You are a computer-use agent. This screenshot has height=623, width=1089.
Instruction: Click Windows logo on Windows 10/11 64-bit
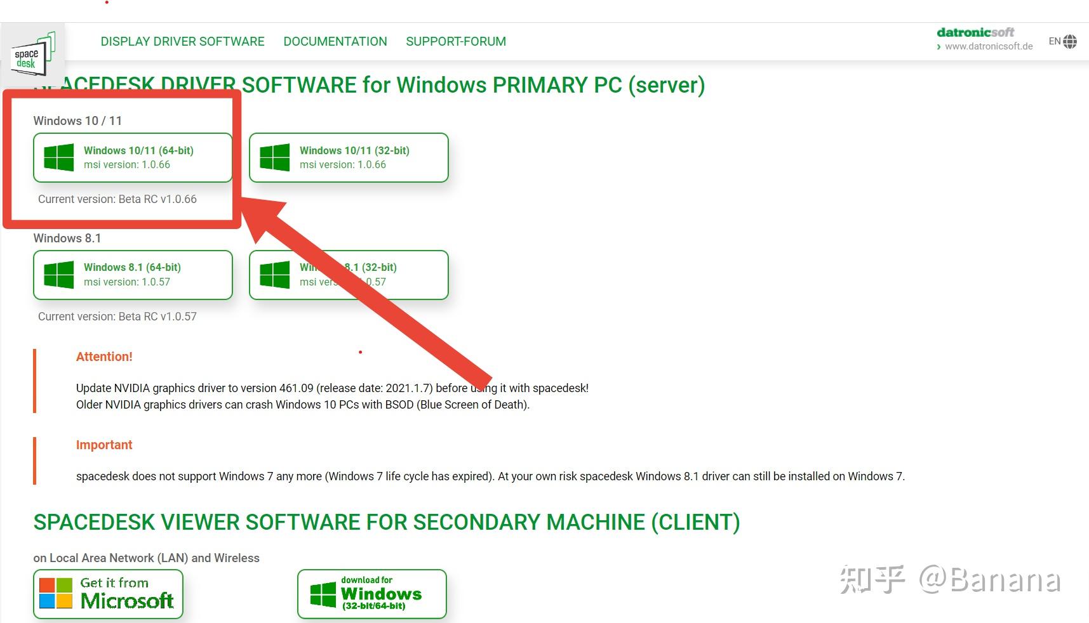click(x=59, y=157)
